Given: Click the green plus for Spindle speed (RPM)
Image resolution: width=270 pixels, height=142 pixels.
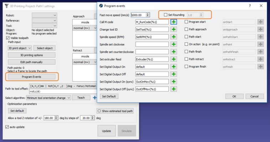Looking at the screenshot, I should (174, 37).
